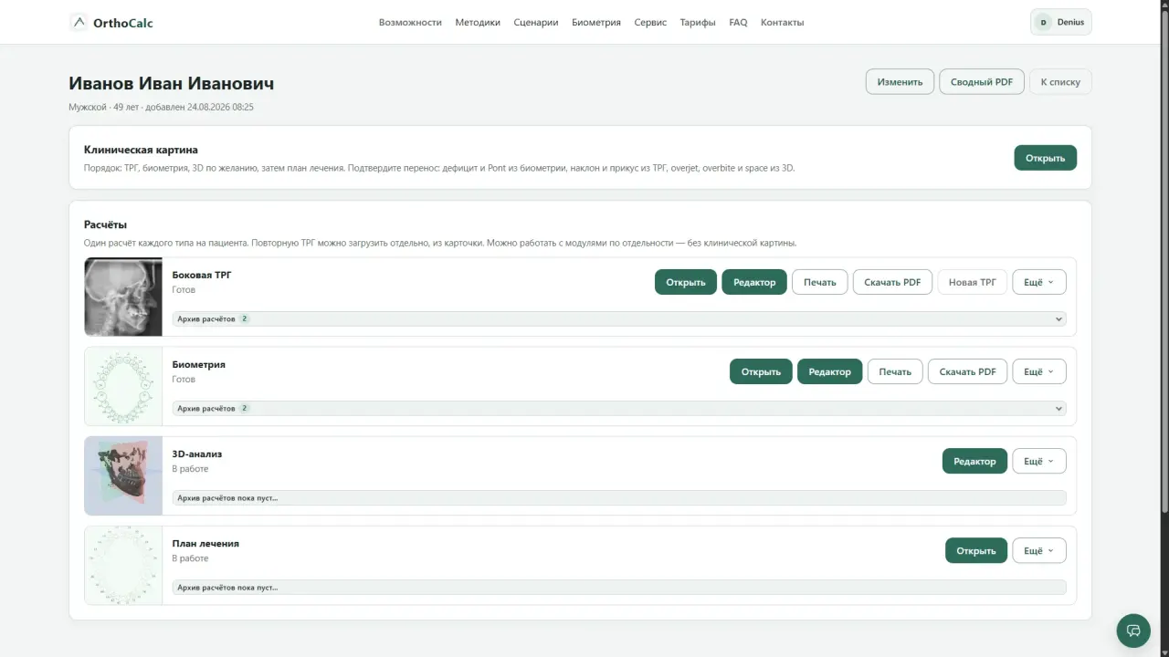Open the 3D-анализ skull thumbnail
Image resolution: width=1169 pixels, height=657 pixels.
click(123, 475)
